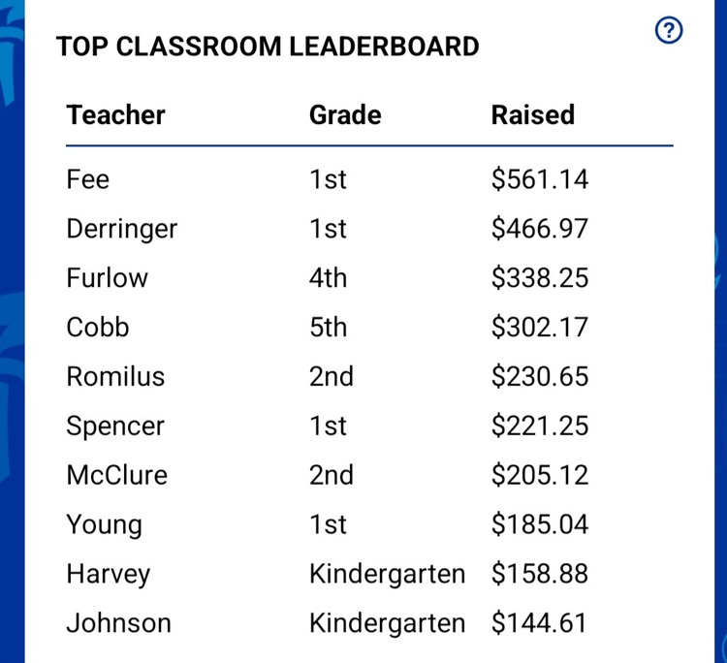Select teacher name Spencer

tap(115, 426)
